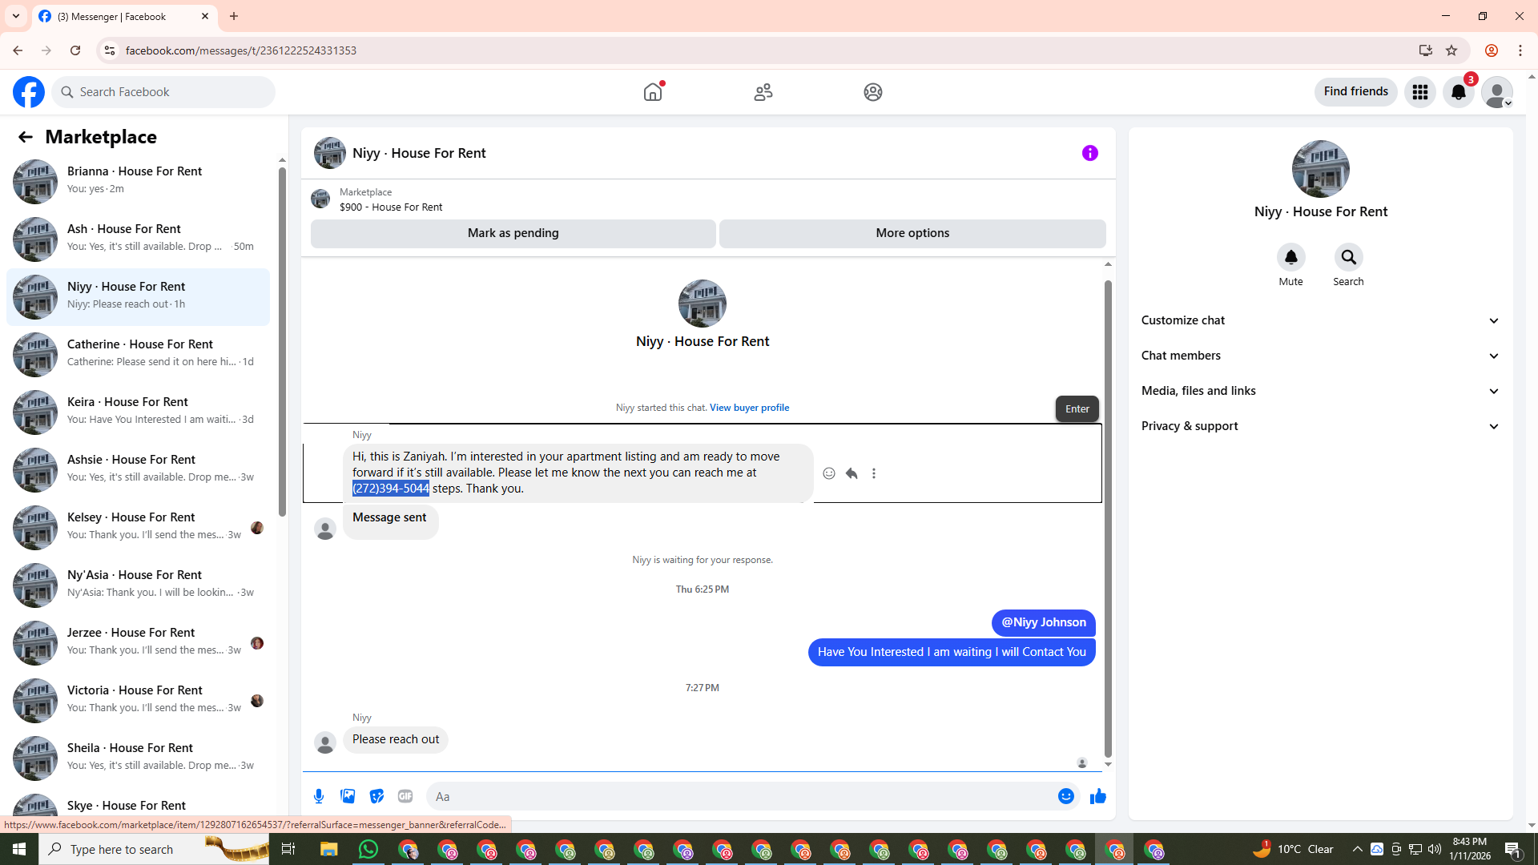Viewport: 1538px width, 865px height.
Task: Open the site information icon in address bar
Action: point(110,50)
